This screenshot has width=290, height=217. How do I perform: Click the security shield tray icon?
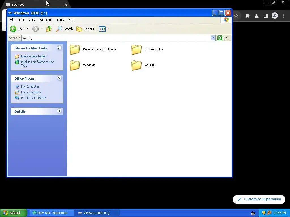[264, 213]
